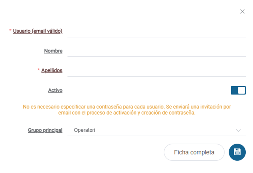The image size is (253, 173).
Task: Click the red asterisk beside Usuario
Action: (10, 30)
